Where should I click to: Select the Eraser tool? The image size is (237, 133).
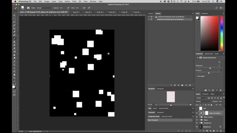pyautogui.click(x=14, y=48)
